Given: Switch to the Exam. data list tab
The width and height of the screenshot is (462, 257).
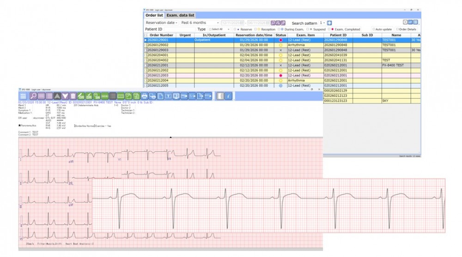Looking at the screenshot, I should [x=180, y=15].
